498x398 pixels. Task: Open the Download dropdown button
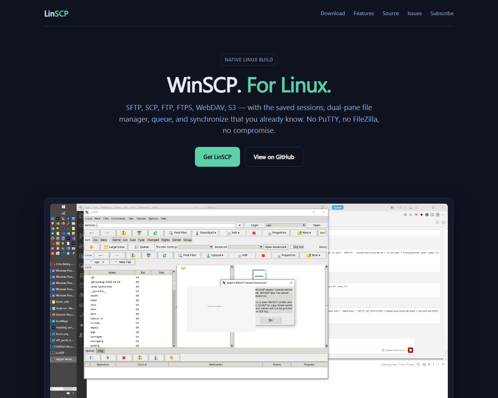205,233
